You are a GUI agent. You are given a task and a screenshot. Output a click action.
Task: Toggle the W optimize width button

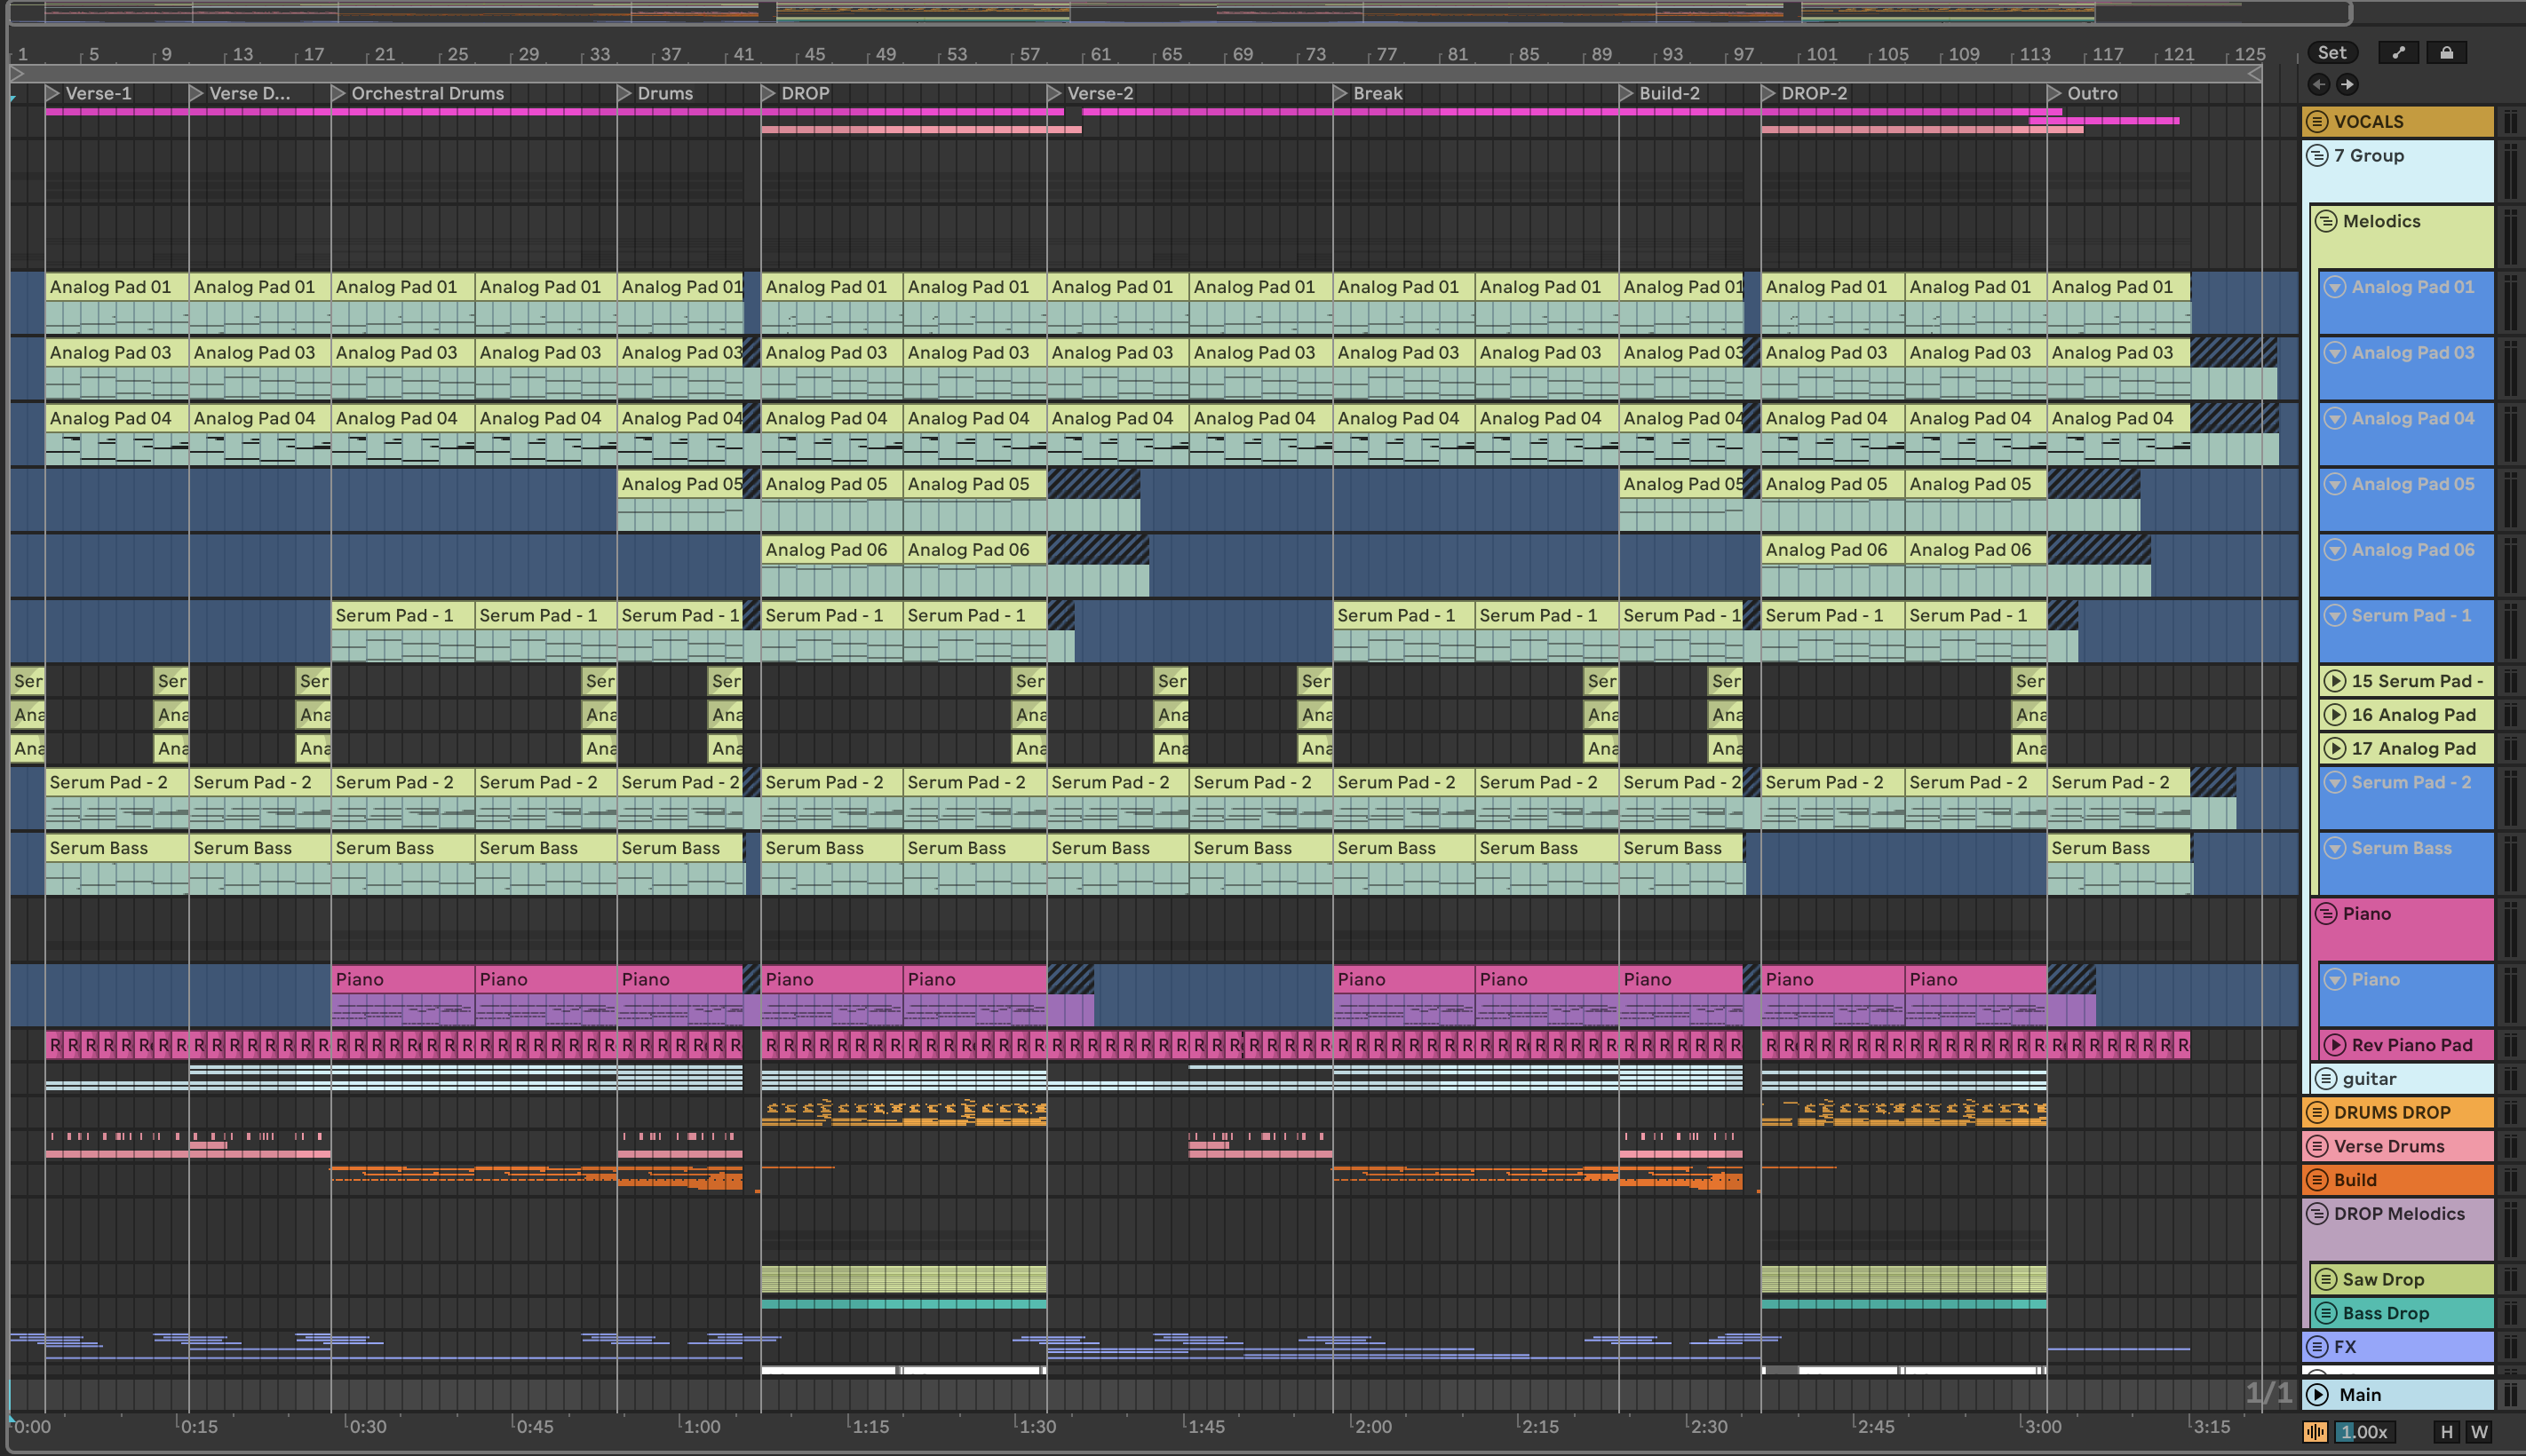point(2479,1432)
